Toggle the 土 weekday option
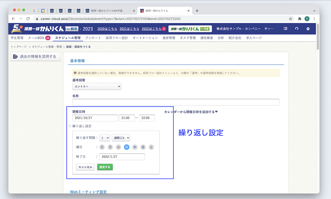This screenshot has height=199, width=331. coord(151,147)
